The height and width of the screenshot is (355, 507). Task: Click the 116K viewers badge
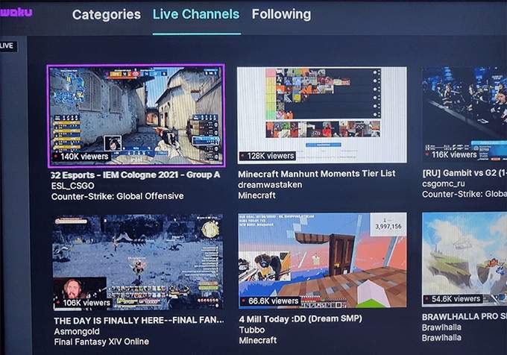[451, 155]
